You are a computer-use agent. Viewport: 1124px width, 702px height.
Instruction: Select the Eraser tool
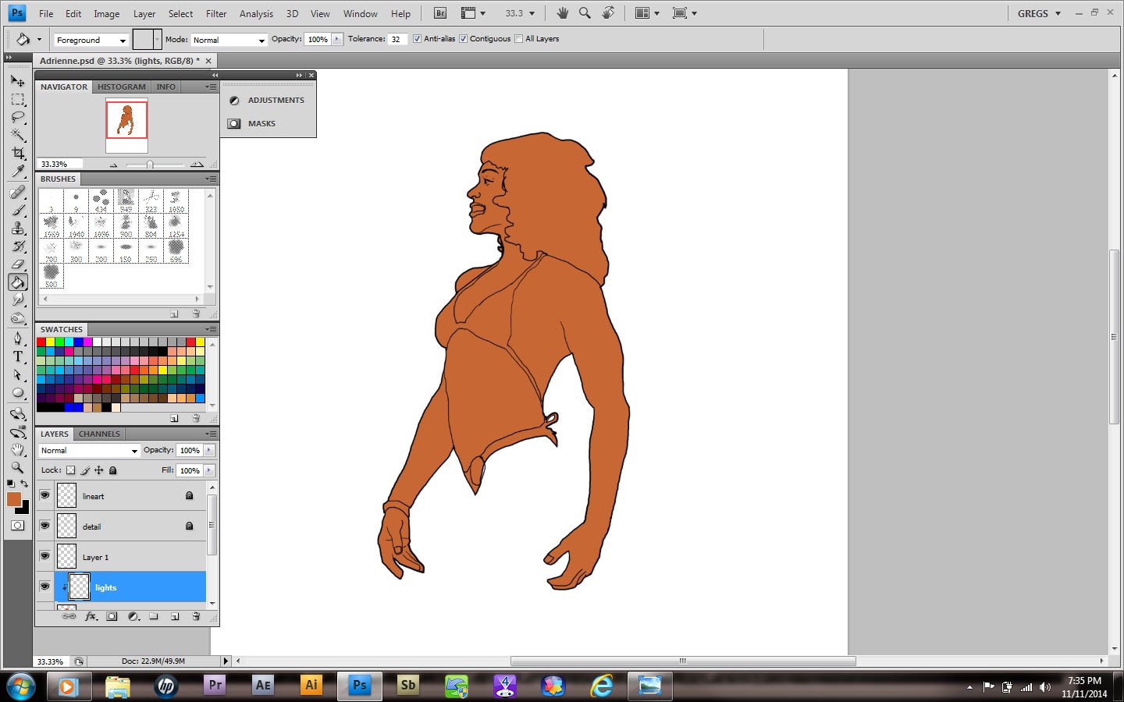tap(18, 264)
